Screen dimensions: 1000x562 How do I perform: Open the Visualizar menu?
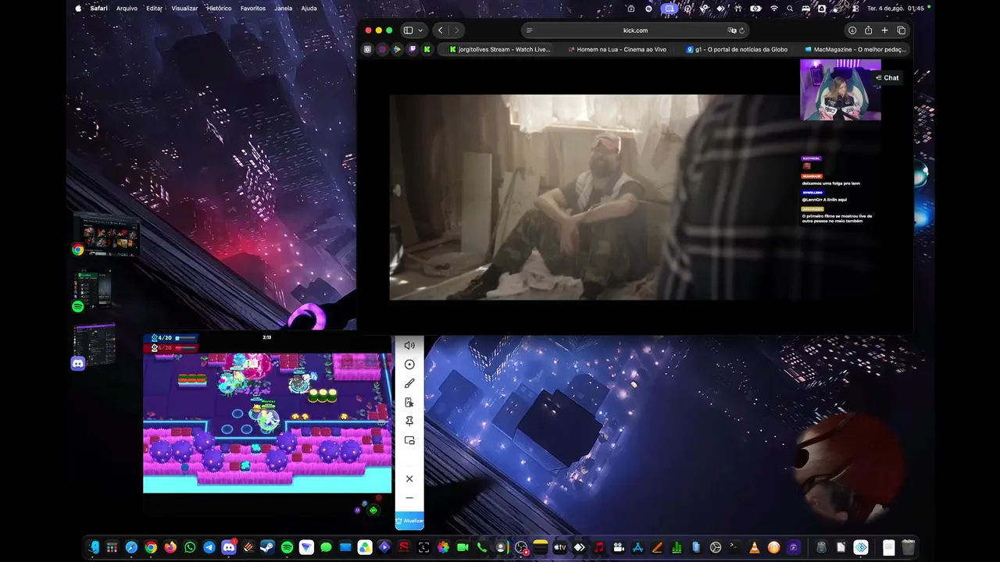pos(184,8)
